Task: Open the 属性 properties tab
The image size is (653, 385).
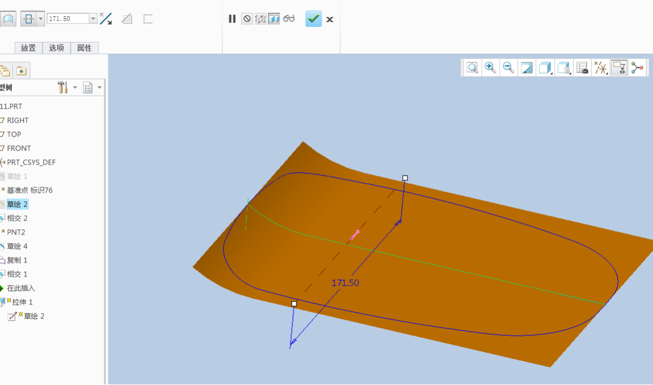Action: click(84, 48)
